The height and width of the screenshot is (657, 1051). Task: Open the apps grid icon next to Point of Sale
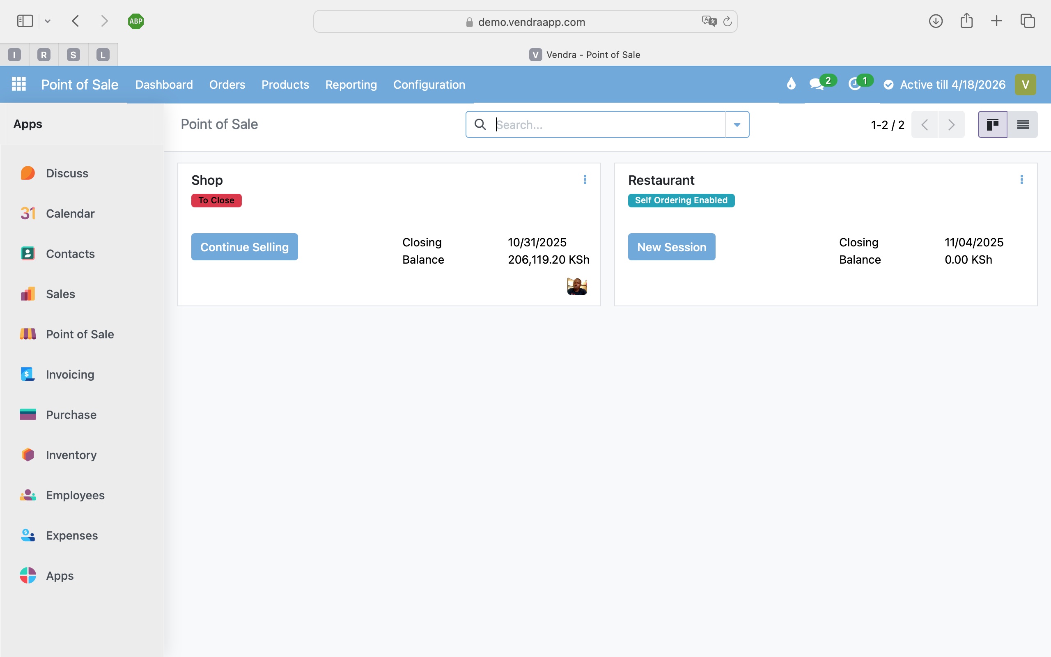[x=18, y=84]
